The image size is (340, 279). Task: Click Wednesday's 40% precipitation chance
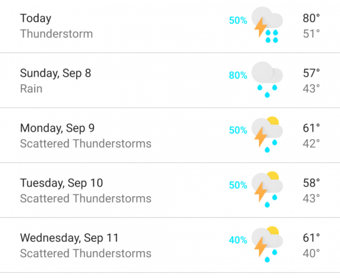point(238,240)
